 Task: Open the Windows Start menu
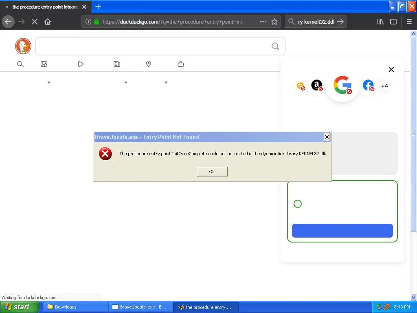[20, 307]
